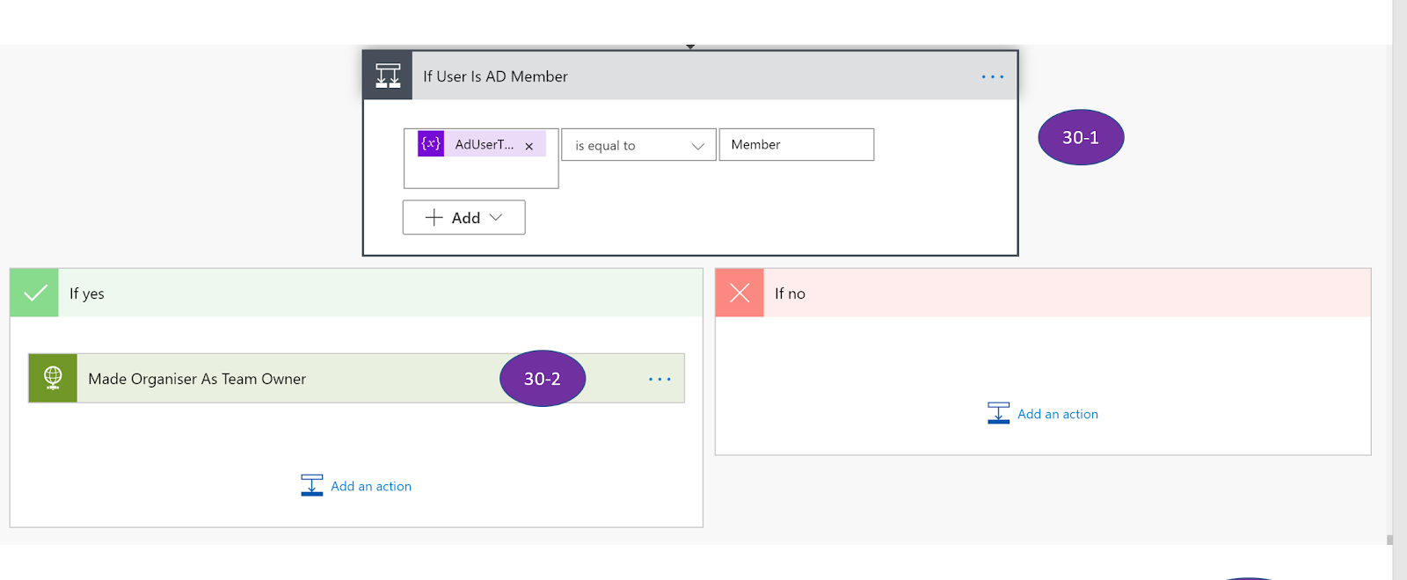The image size is (1407, 580).
Task: Click the Member value input field
Action: coord(796,145)
